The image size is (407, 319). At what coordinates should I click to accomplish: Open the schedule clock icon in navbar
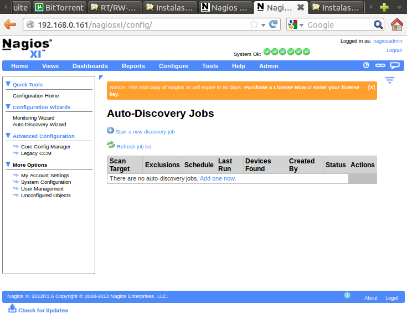366,65
